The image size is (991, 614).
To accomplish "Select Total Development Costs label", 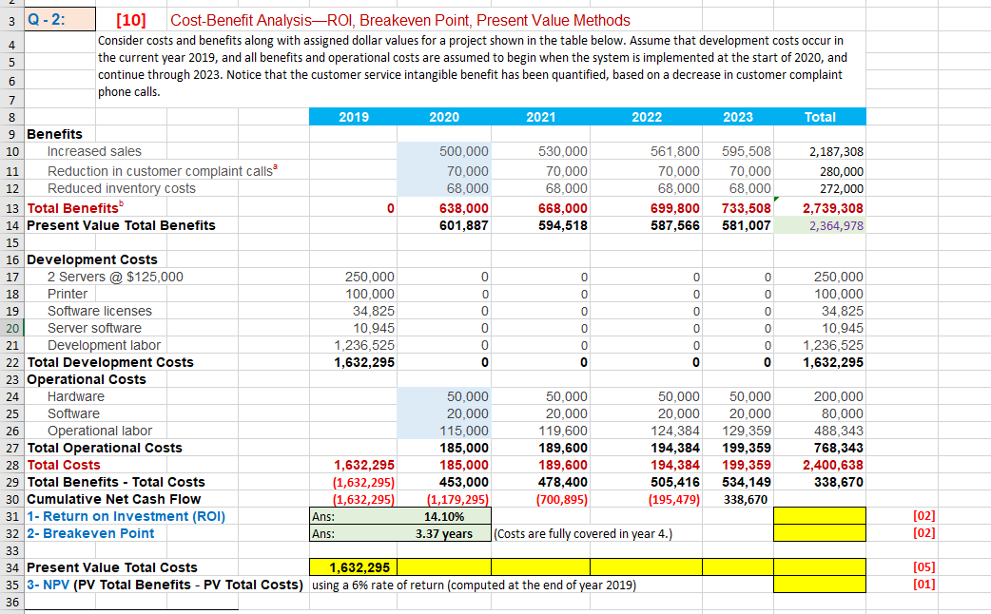I will click(x=110, y=362).
